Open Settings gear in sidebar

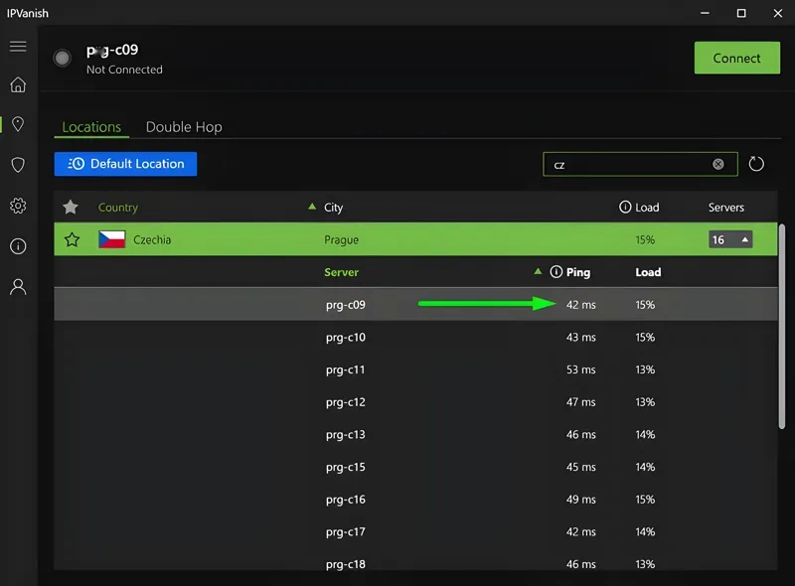coord(18,206)
